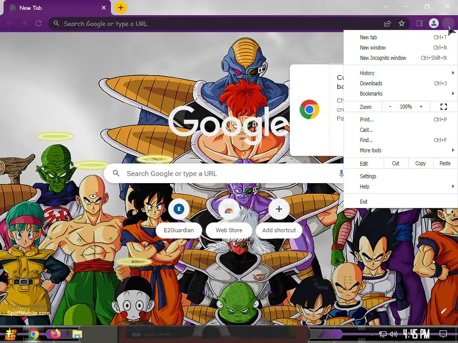
Task: Select New tab from the menu
Action: point(401,38)
